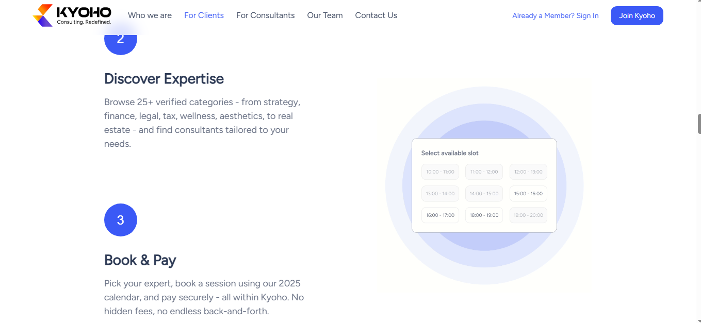The width and height of the screenshot is (701, 323).
Task: Choose the 16:00 - 17:00 slot
Action: pos(440,215)
